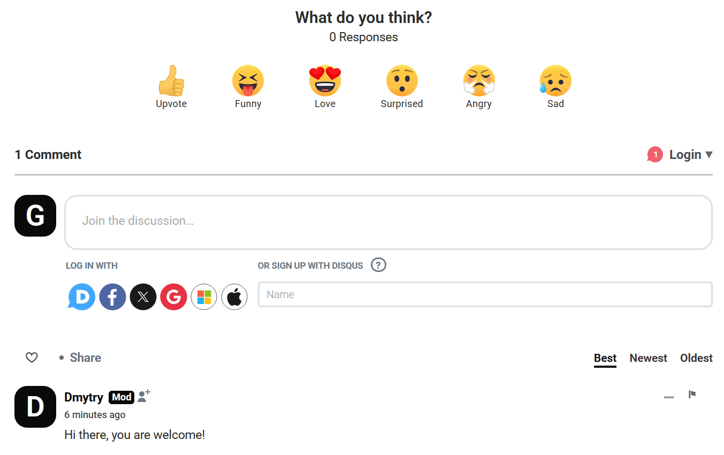React with the Sad emoji
Screen dimensions: 724x455
pyautogui.click(x=555, y=81)
